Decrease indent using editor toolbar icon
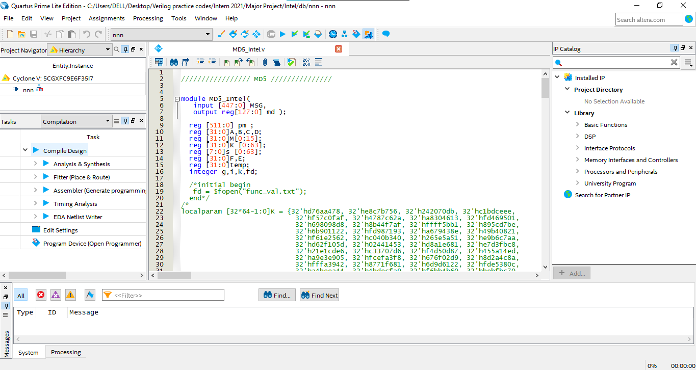This screenshot has width=696, height=370. point(212,62)
